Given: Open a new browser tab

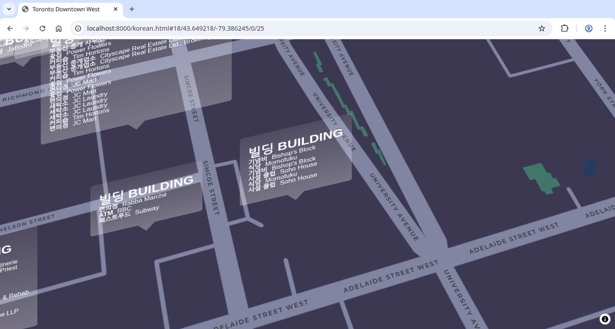Looking at the screenshot, I should pyautogui.click(x=132, y=9).
